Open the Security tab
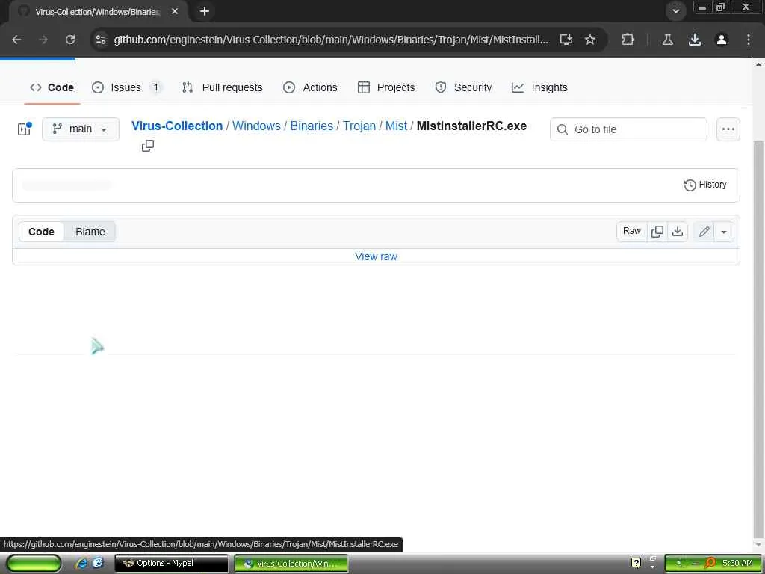765x574 pixels. 463,88
